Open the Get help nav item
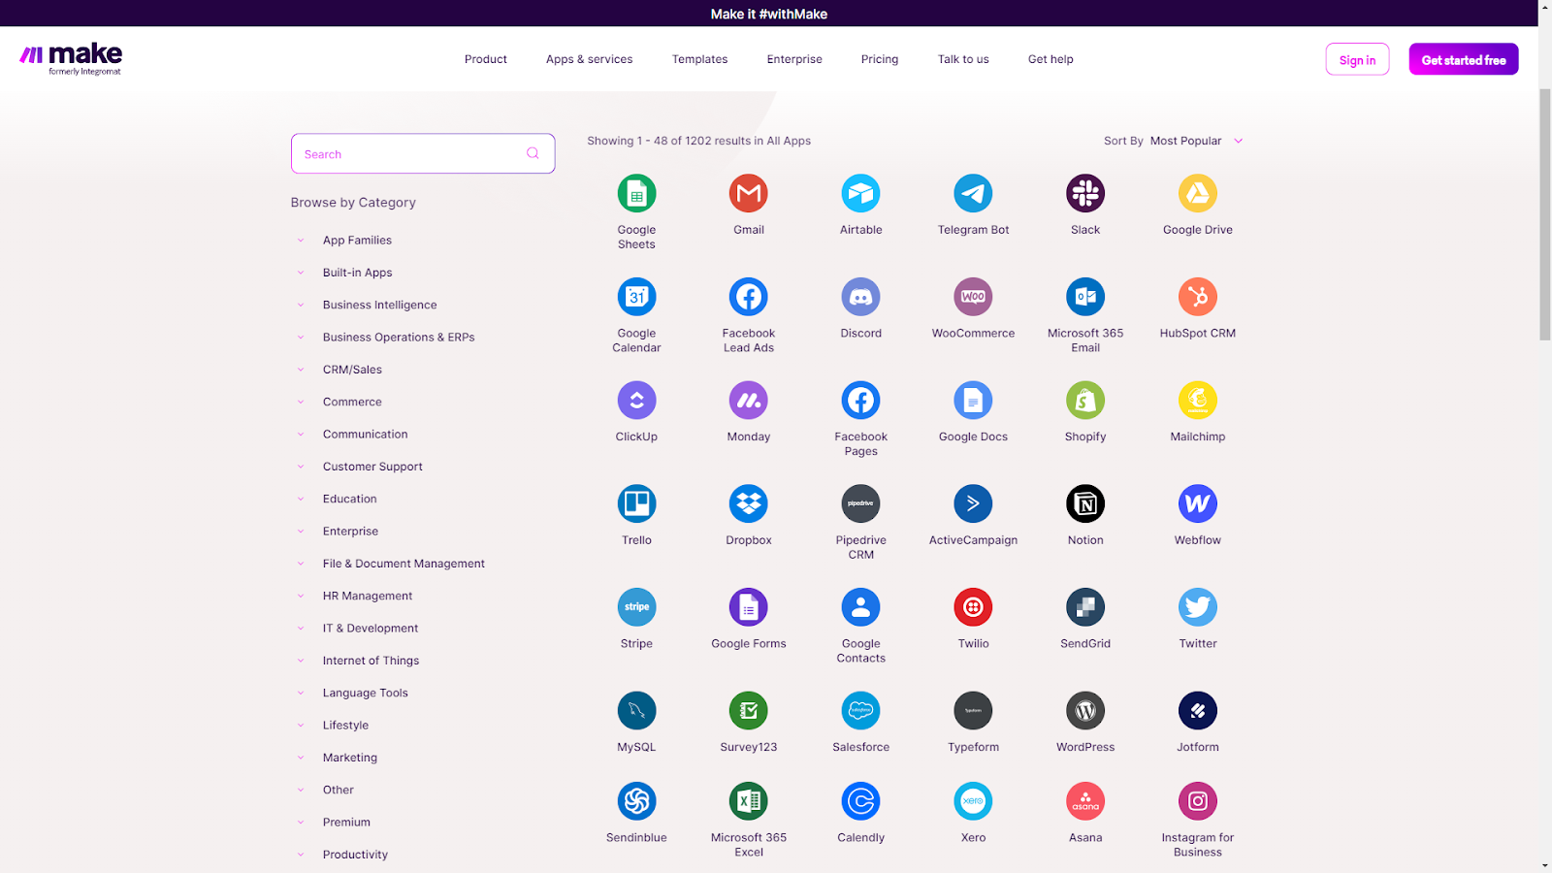The height and width of the screenshot is (873, 1552). pos(1051,59)
